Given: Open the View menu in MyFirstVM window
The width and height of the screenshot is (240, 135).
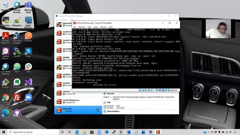Looking at the screenshot, I should 89,27.
